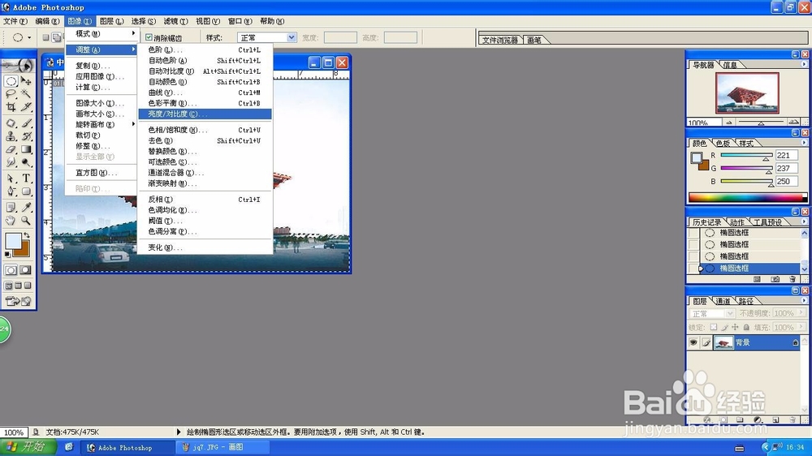The width and height of the screenshot is (812, 456).
Task: Switch to the 动作 tab
Action: (x=736, y=222)
